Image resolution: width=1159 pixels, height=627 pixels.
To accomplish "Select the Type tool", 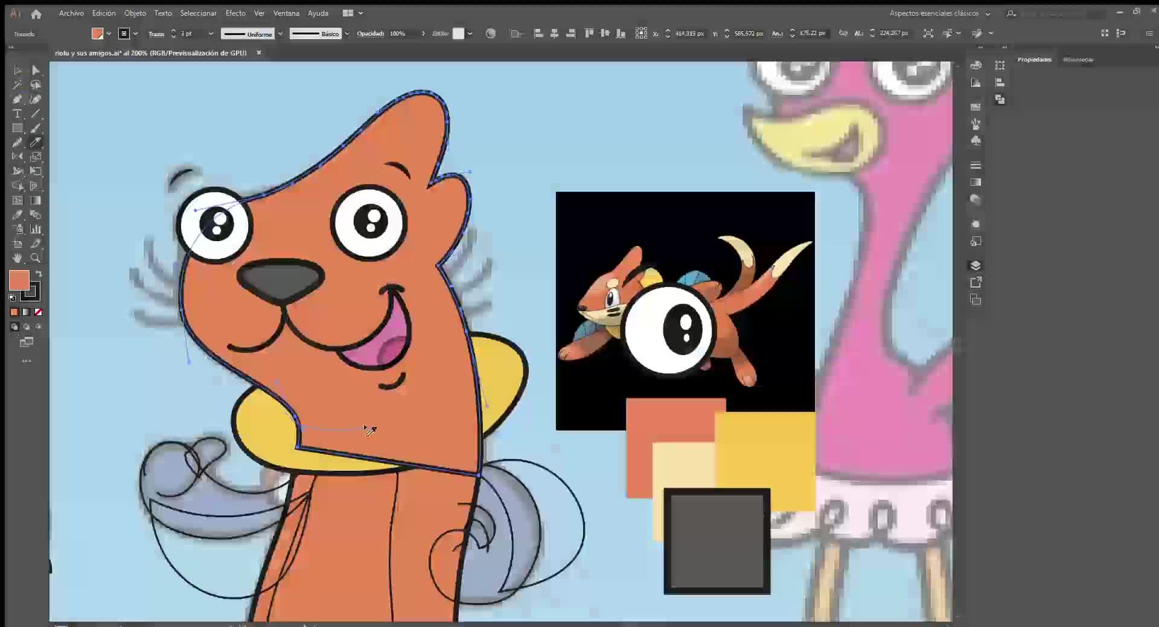I will point(18,114).
